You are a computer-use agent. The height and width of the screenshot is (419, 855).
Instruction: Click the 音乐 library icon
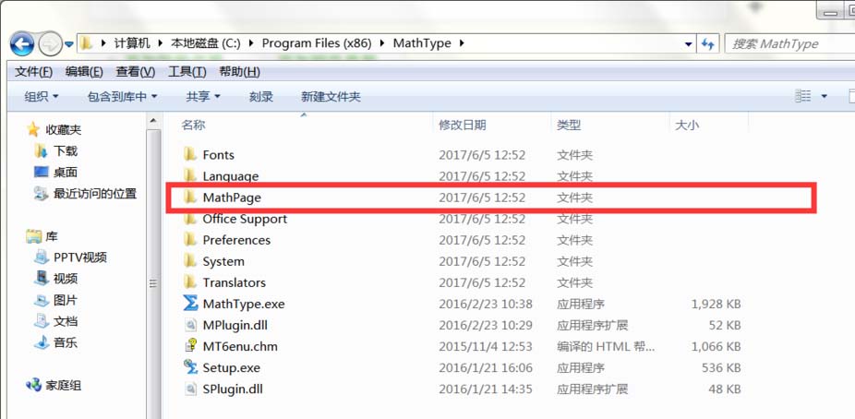tap(42, 342)
